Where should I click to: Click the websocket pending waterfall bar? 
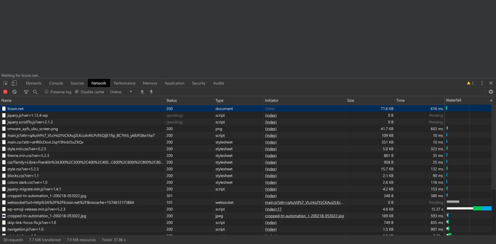click(453, 201)
